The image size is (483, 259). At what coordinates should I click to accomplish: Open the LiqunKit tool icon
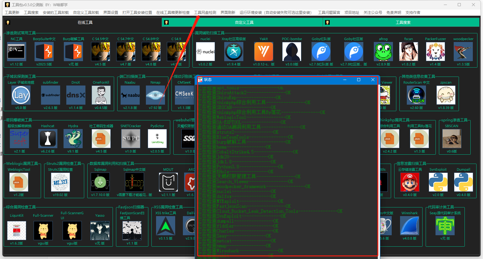coord(17,231)
